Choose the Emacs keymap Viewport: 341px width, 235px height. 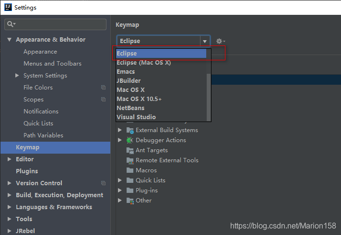pos(161,72)
